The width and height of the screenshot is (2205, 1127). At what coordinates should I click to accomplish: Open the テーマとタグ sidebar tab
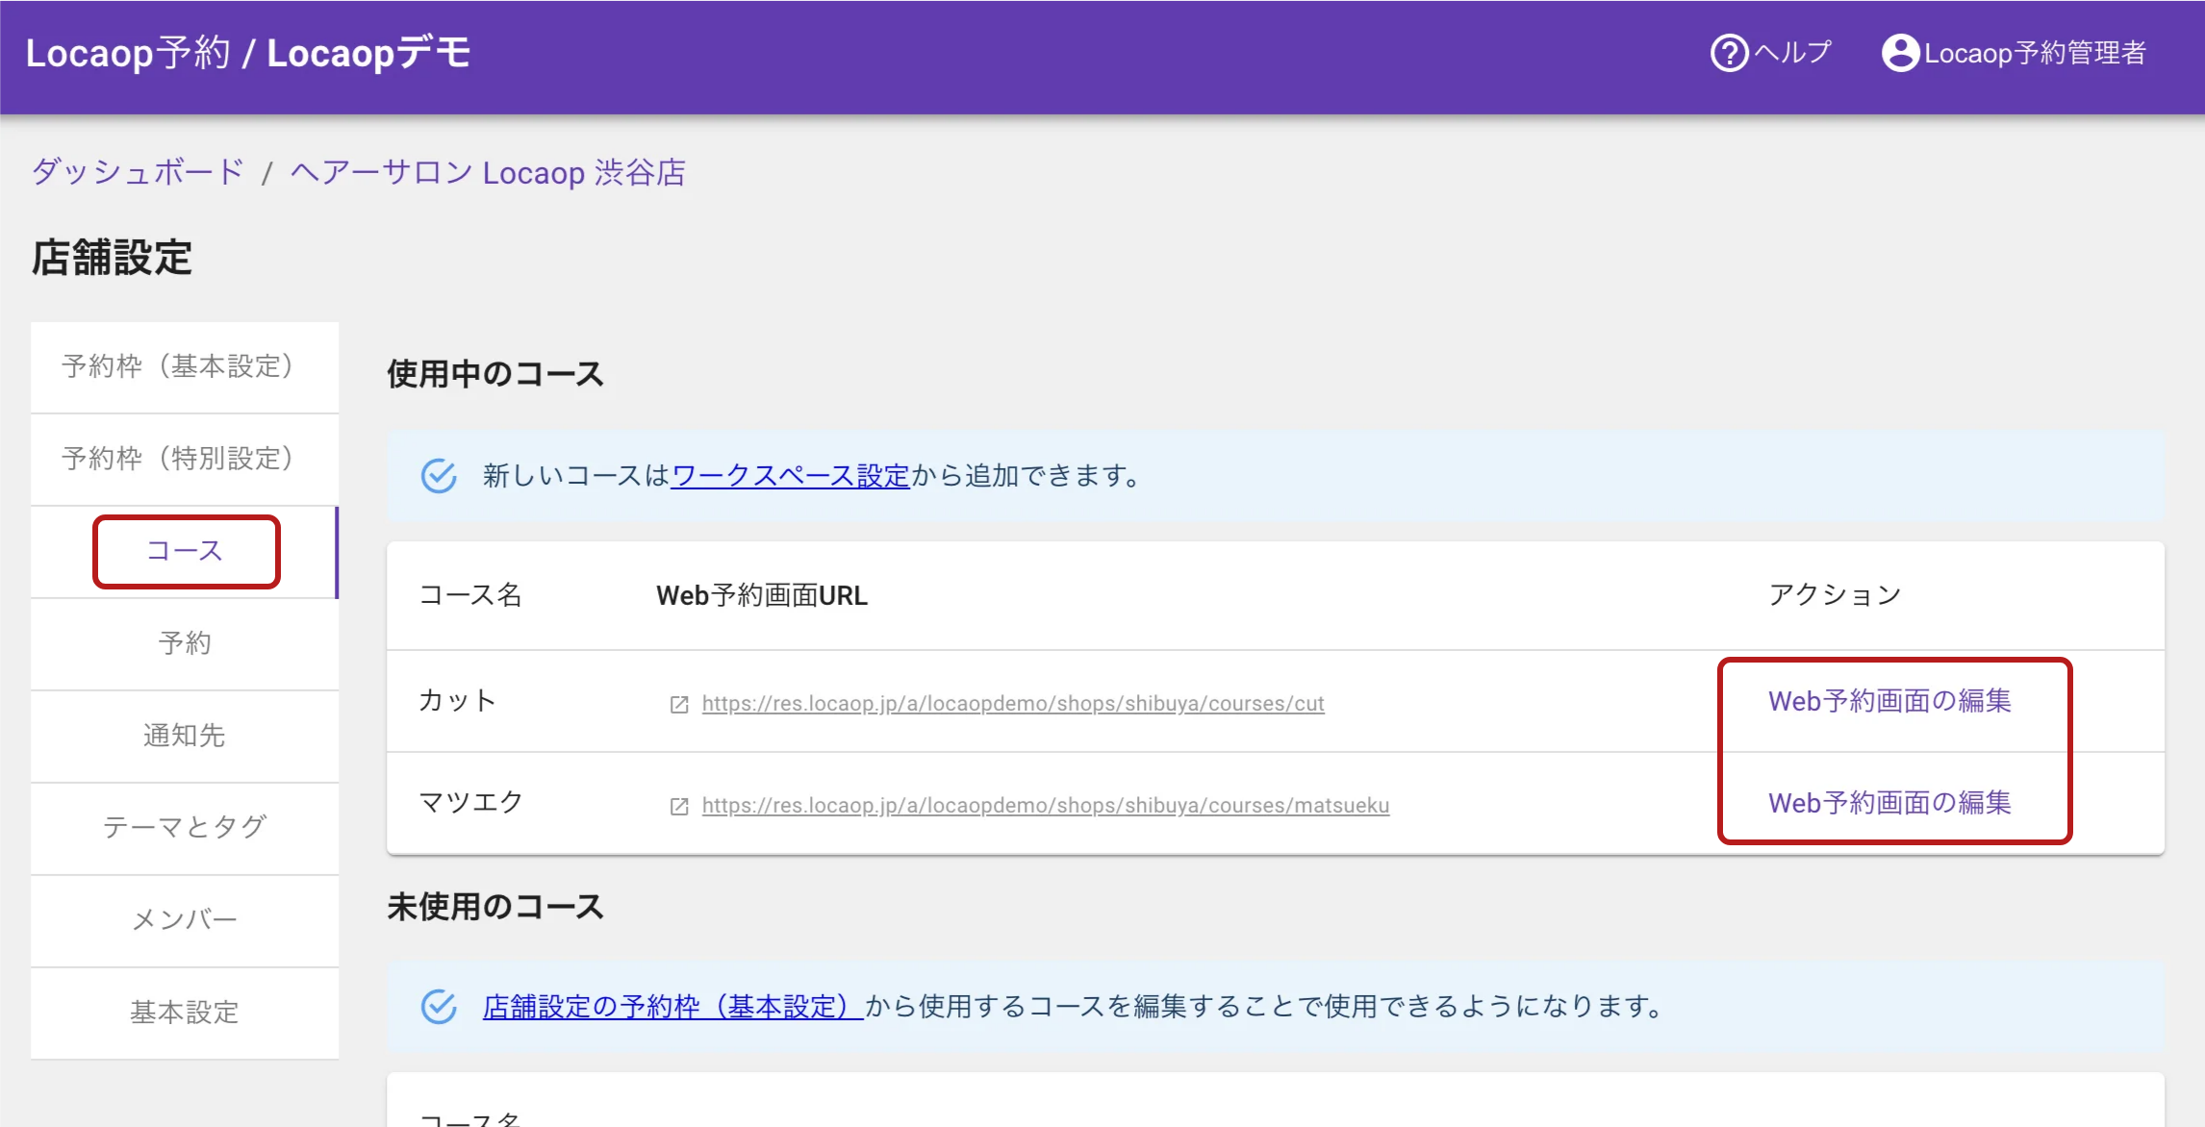185,829
